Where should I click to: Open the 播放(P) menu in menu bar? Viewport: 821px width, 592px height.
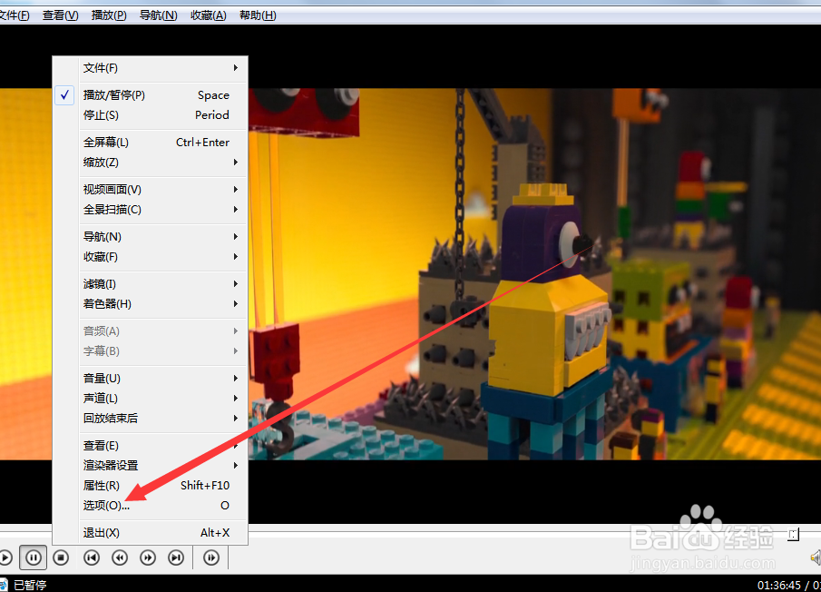click(109, 15)
